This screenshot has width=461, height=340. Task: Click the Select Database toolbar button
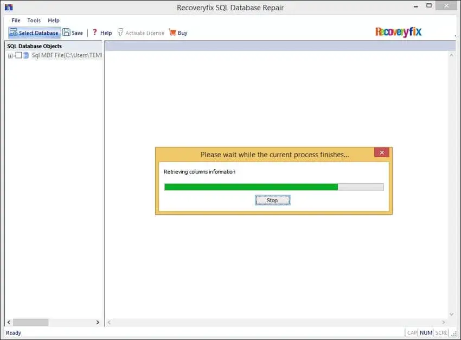(x=34, y=33)
